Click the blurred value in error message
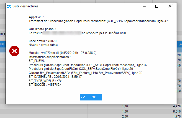 pos(62,33)
